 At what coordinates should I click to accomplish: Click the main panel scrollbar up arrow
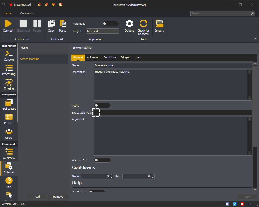coord(255,63)
